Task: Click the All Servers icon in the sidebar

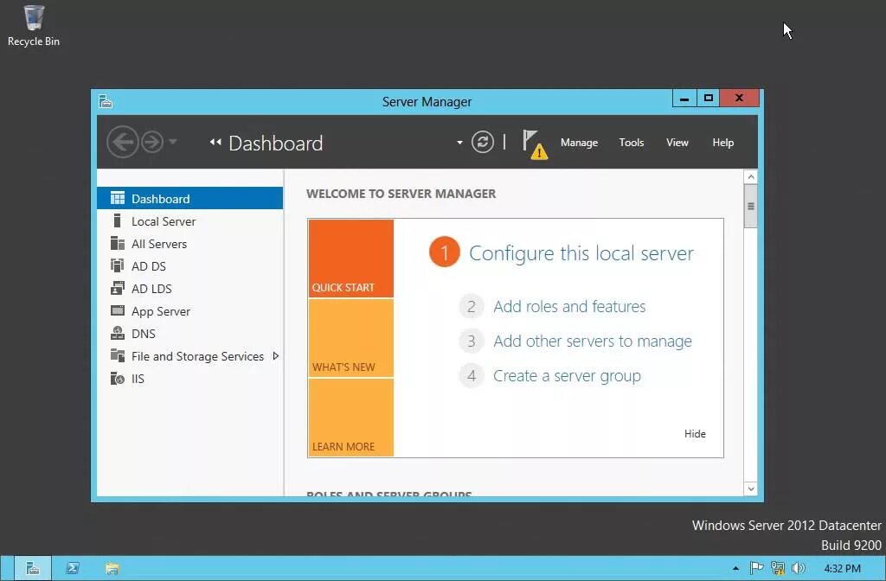Action: tap(118, 243)
